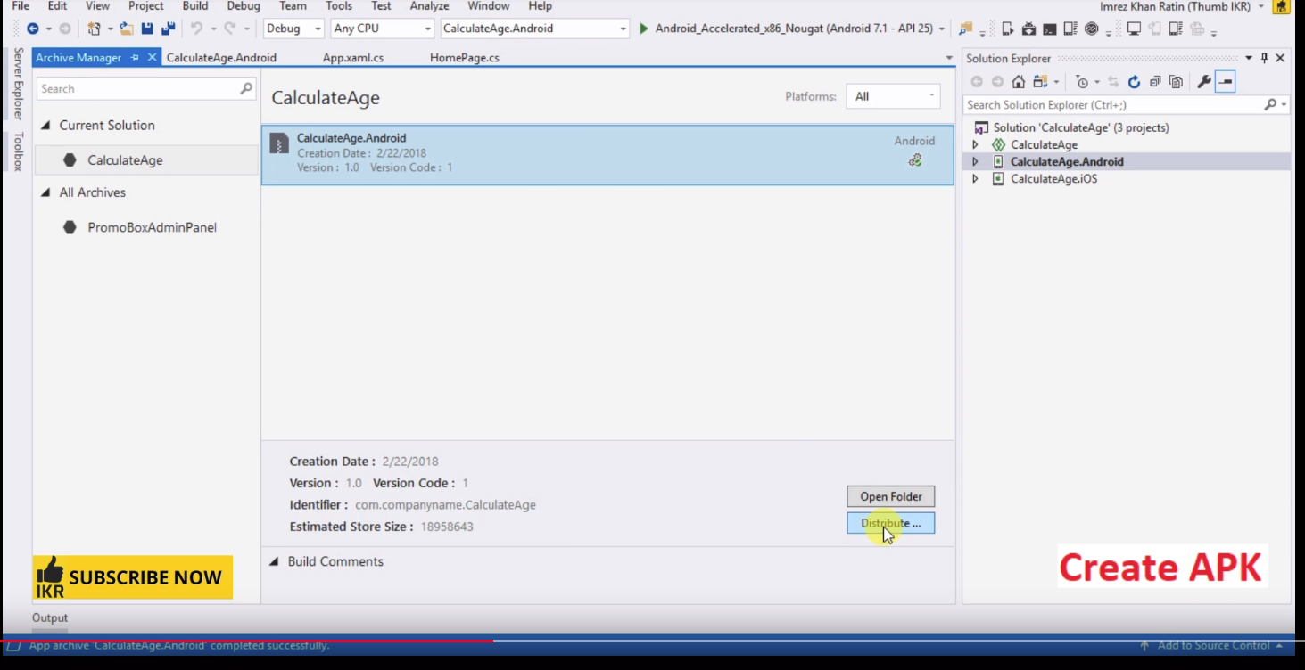Screen dimensions: 1305x670
Task: Click the Distribute button
Action: point(890,523)
